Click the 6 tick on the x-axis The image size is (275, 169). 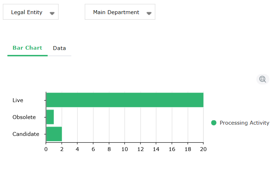pyautogui.click(x=93, y=149)
